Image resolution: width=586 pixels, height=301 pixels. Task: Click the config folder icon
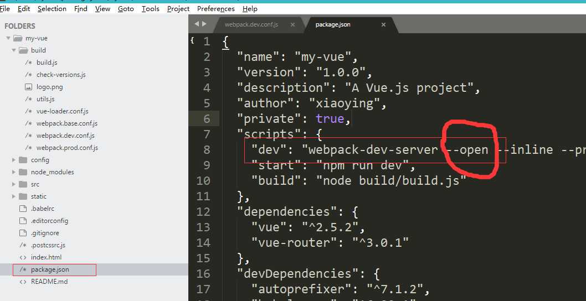[x=23, y=160]
